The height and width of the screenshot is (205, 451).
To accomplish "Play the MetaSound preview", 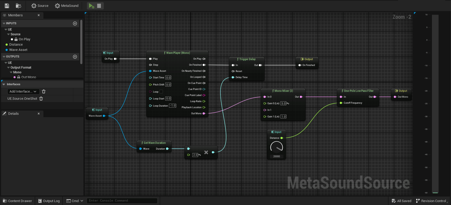I will (x=91, y=6).
